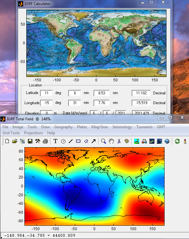Click the yellow info icon
Viewport: 189px width, 239px height.
pyautogui.click(x=185, y=141)
